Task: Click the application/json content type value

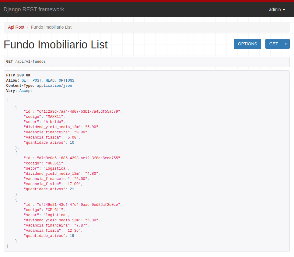Action: (54, 86)
